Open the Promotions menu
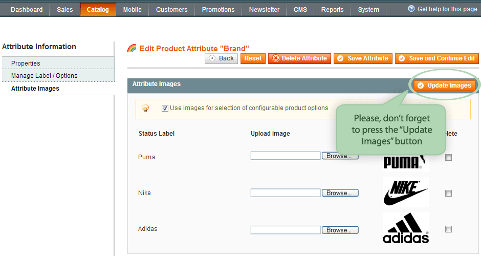This screenshot has height=256, width=481. [x=218, y=10]
